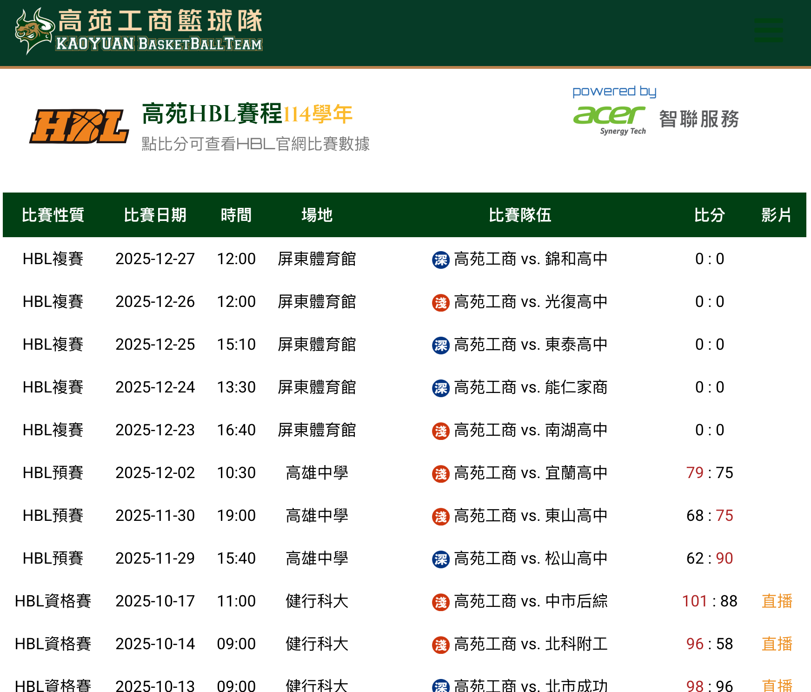Click the dark-jersey badge for the 東泰高中 game
The height and width of the screenshot is (692, 811).
(x=440, y=345)
